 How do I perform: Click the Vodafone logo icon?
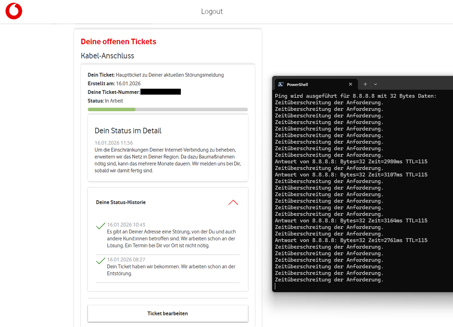click(x=14, y=11)
